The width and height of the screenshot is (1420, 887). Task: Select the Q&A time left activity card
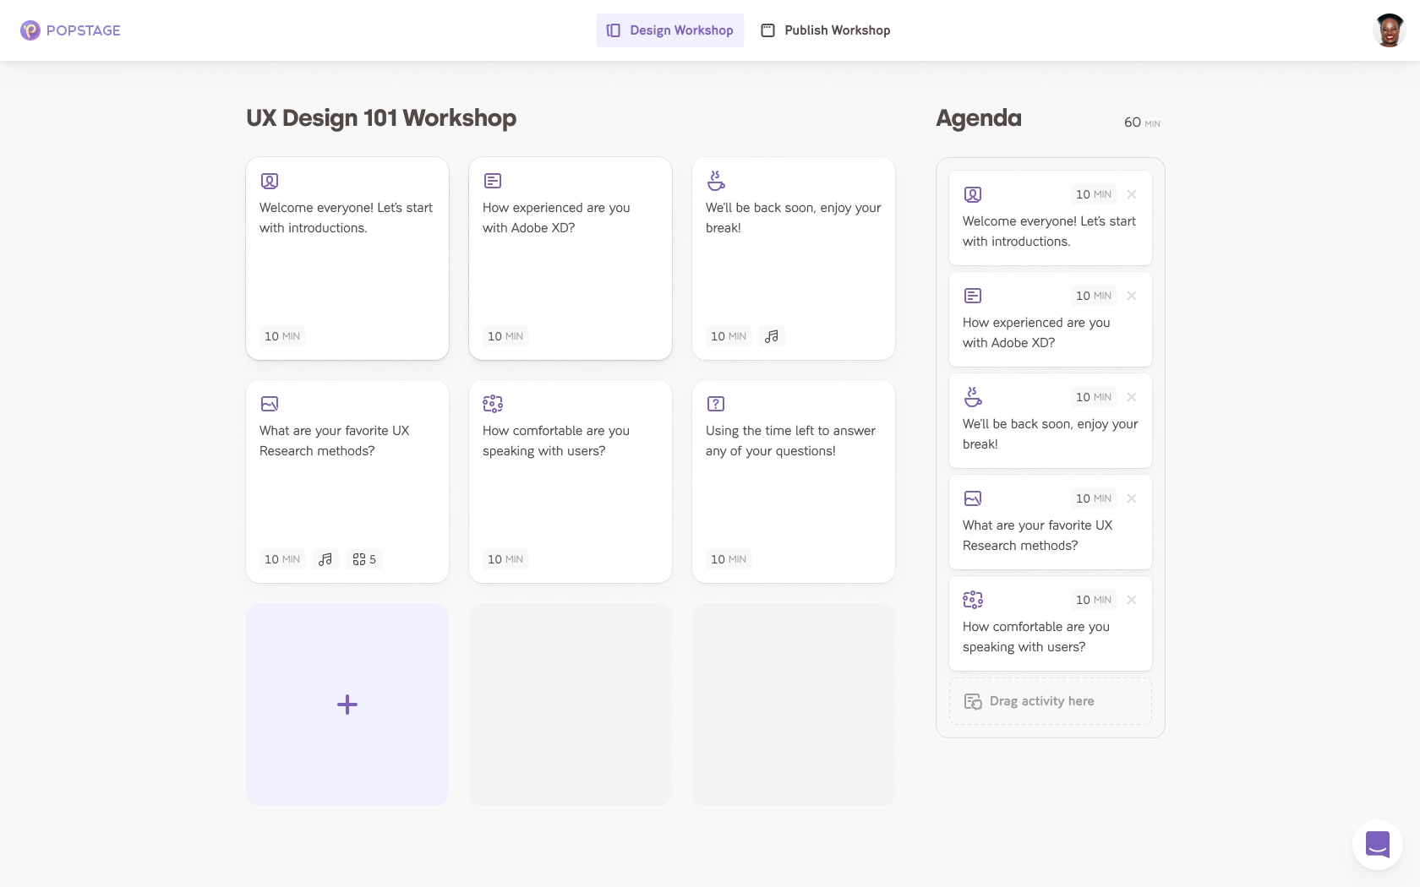793,482
